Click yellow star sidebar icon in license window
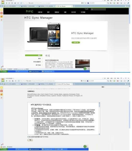The image size is (132, 151). (x=2, y=87)
